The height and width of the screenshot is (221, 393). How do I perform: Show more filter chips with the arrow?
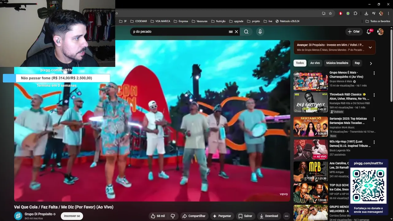tap(371, 63)
